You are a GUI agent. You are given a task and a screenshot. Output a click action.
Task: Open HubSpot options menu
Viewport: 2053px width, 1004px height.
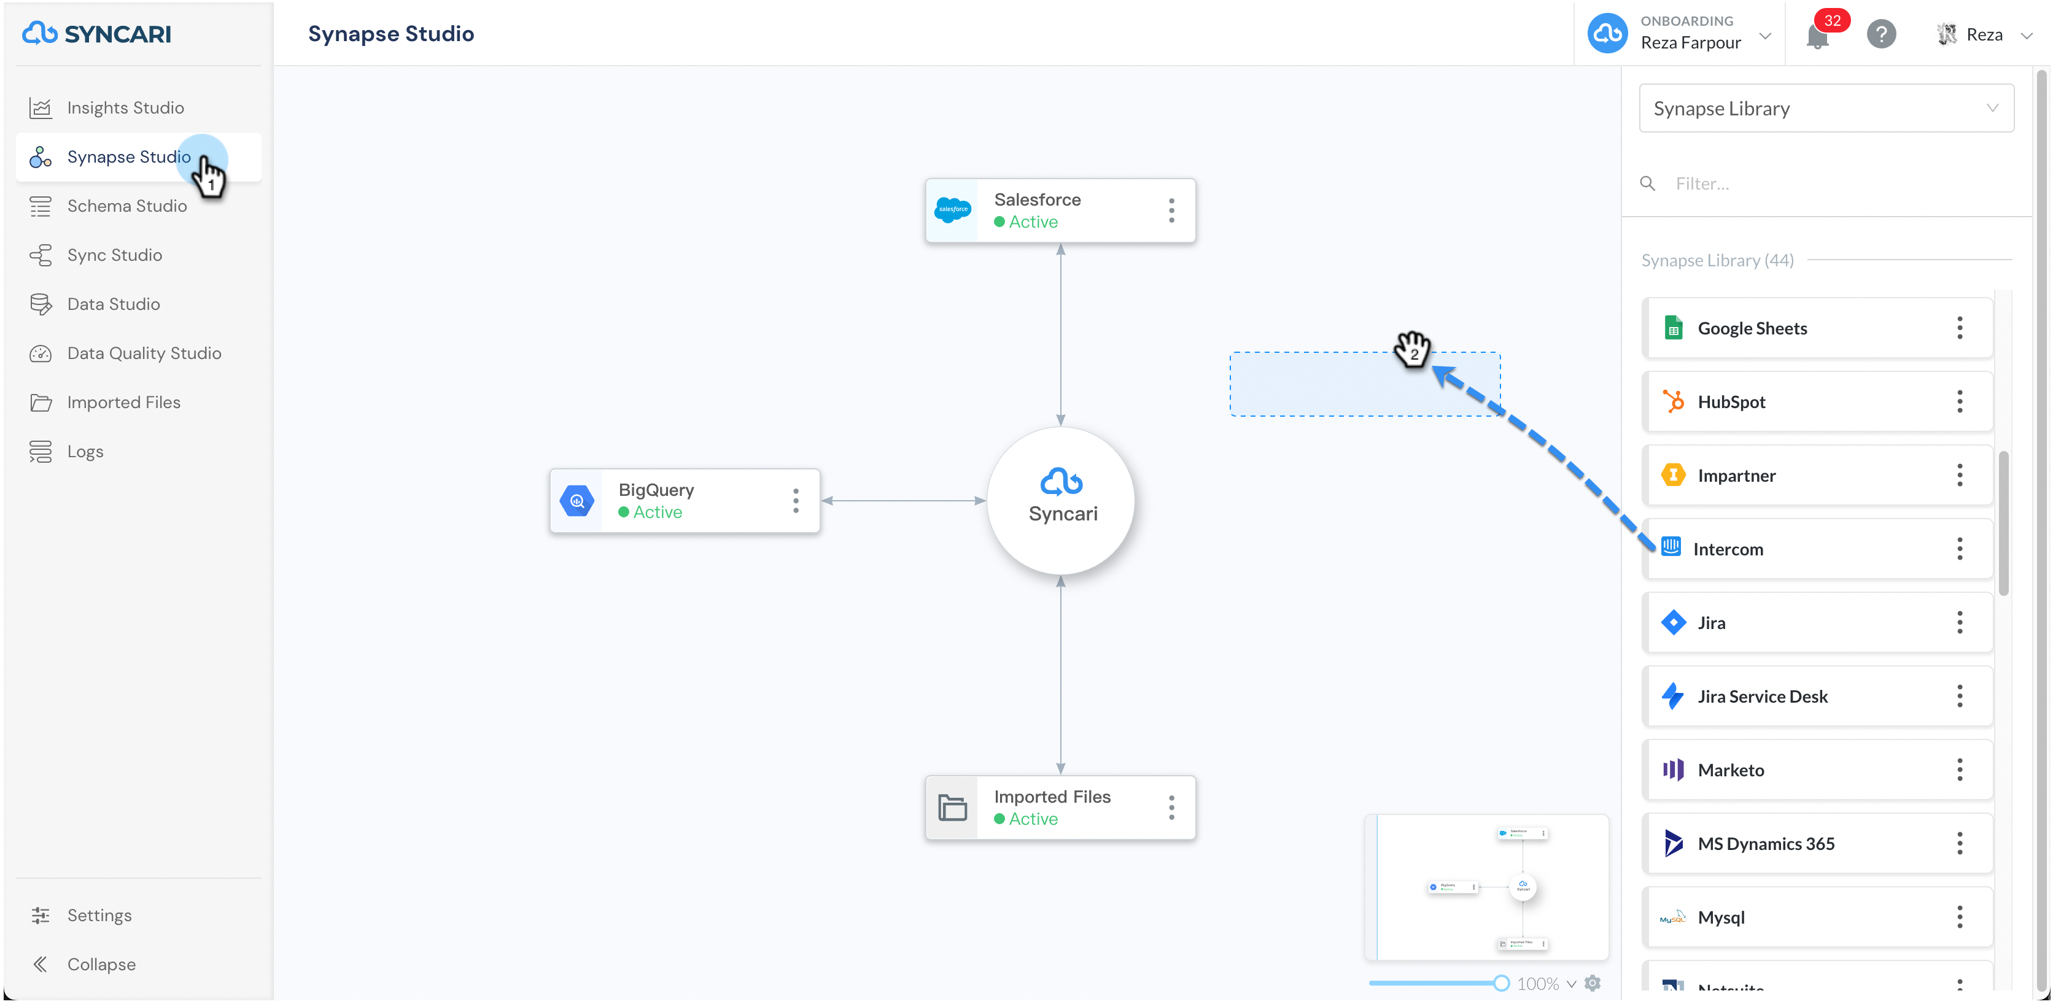tap(1959, 401)
